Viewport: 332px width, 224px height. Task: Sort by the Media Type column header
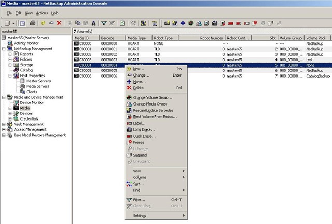(139, 38)
